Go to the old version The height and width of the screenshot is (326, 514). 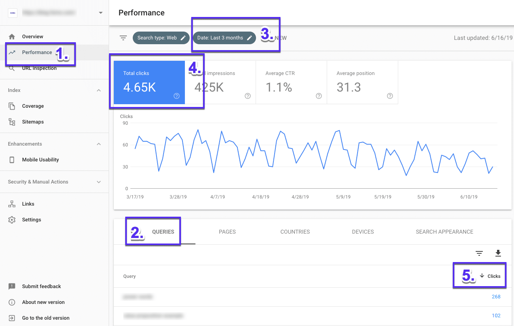46,318
